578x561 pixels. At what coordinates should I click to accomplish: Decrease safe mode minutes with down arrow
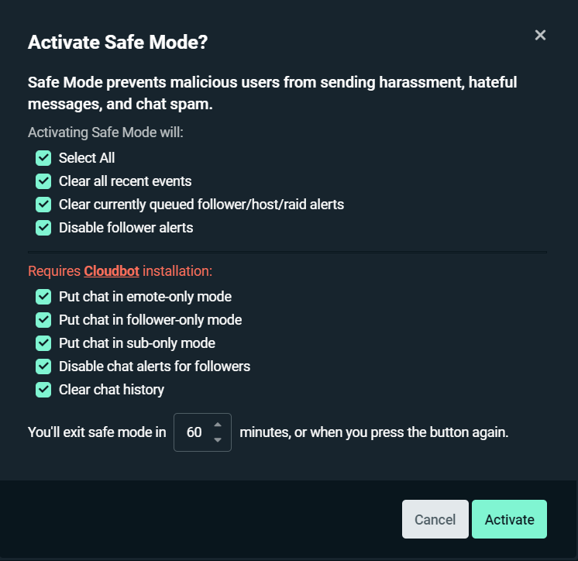tap(218, 439)
